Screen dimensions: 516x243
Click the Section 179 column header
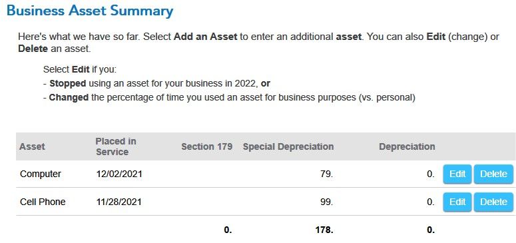(206, 146)
